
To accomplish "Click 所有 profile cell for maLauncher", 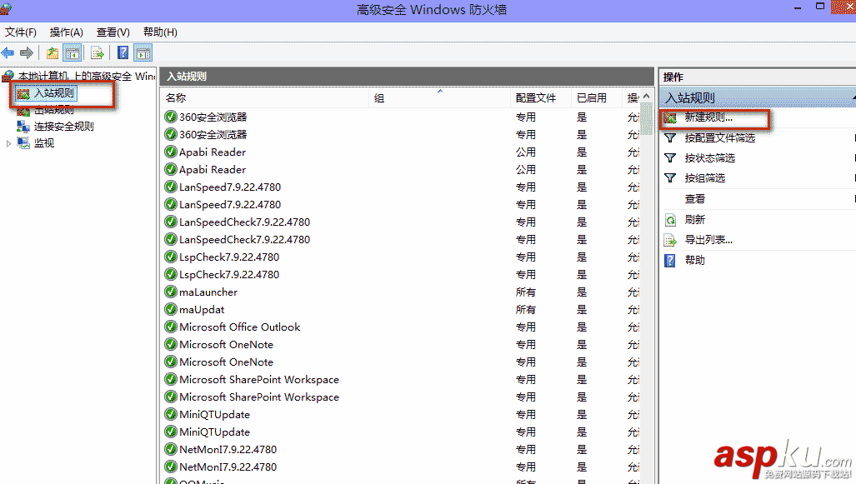I will [526, 292].
